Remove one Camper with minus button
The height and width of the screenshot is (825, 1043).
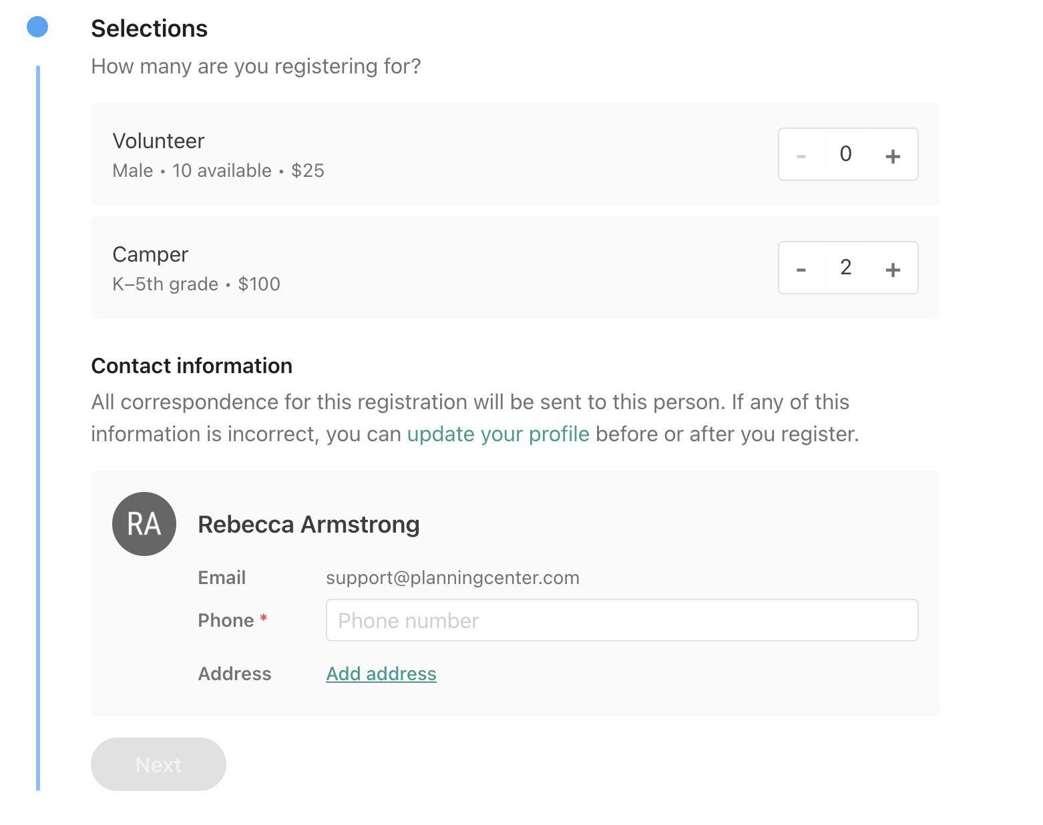pyautogui.click(x=801, y=269)
